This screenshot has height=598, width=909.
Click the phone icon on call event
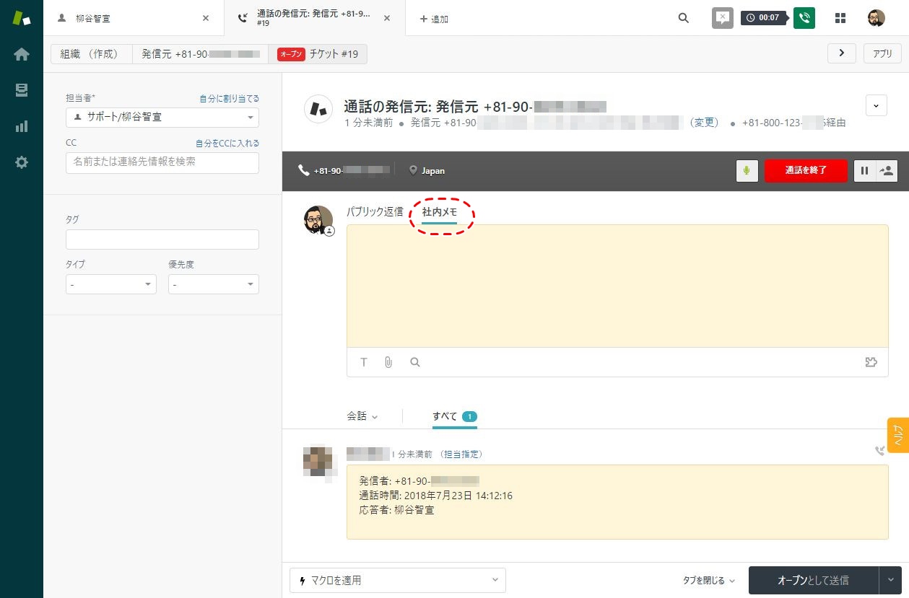click(x=879, y=451)
